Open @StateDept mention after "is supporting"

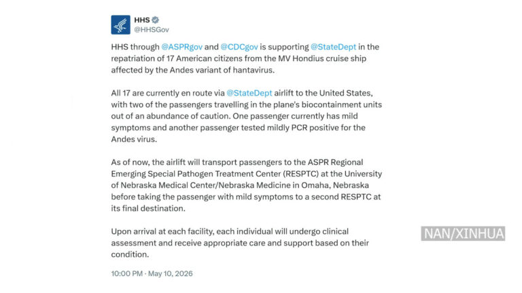(333, 47)
